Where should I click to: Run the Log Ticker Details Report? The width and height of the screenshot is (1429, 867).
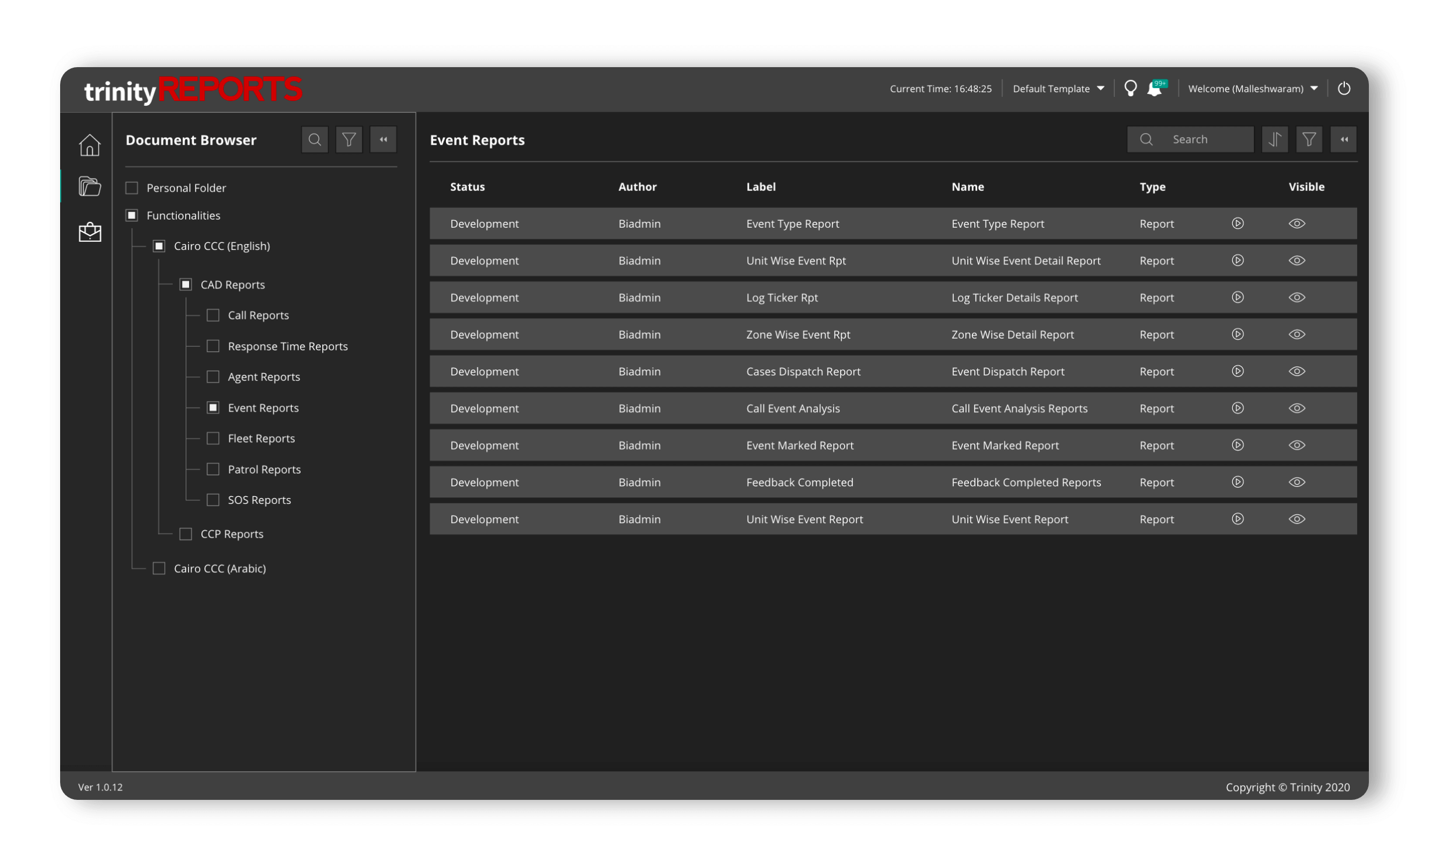pos(1238,297)
